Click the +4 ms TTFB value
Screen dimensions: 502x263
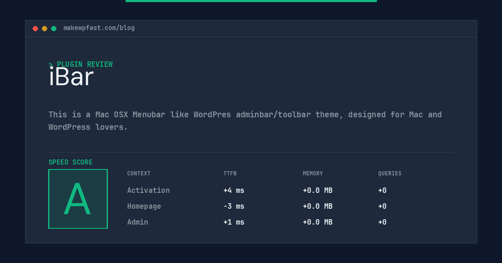coord(234,190)
